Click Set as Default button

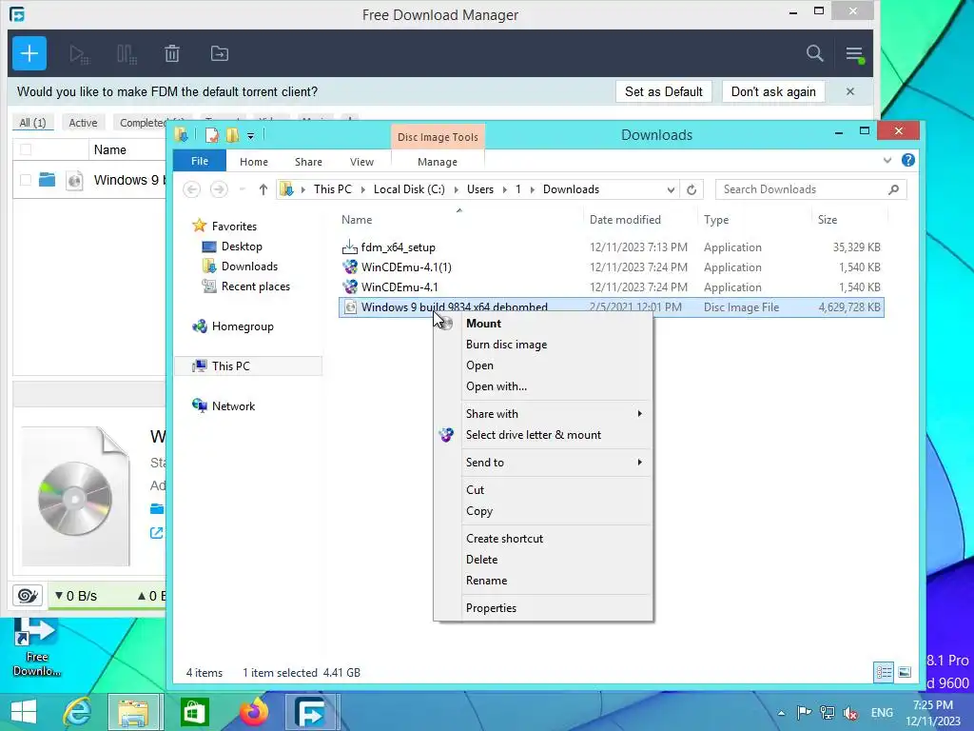(x=663, y=91)
